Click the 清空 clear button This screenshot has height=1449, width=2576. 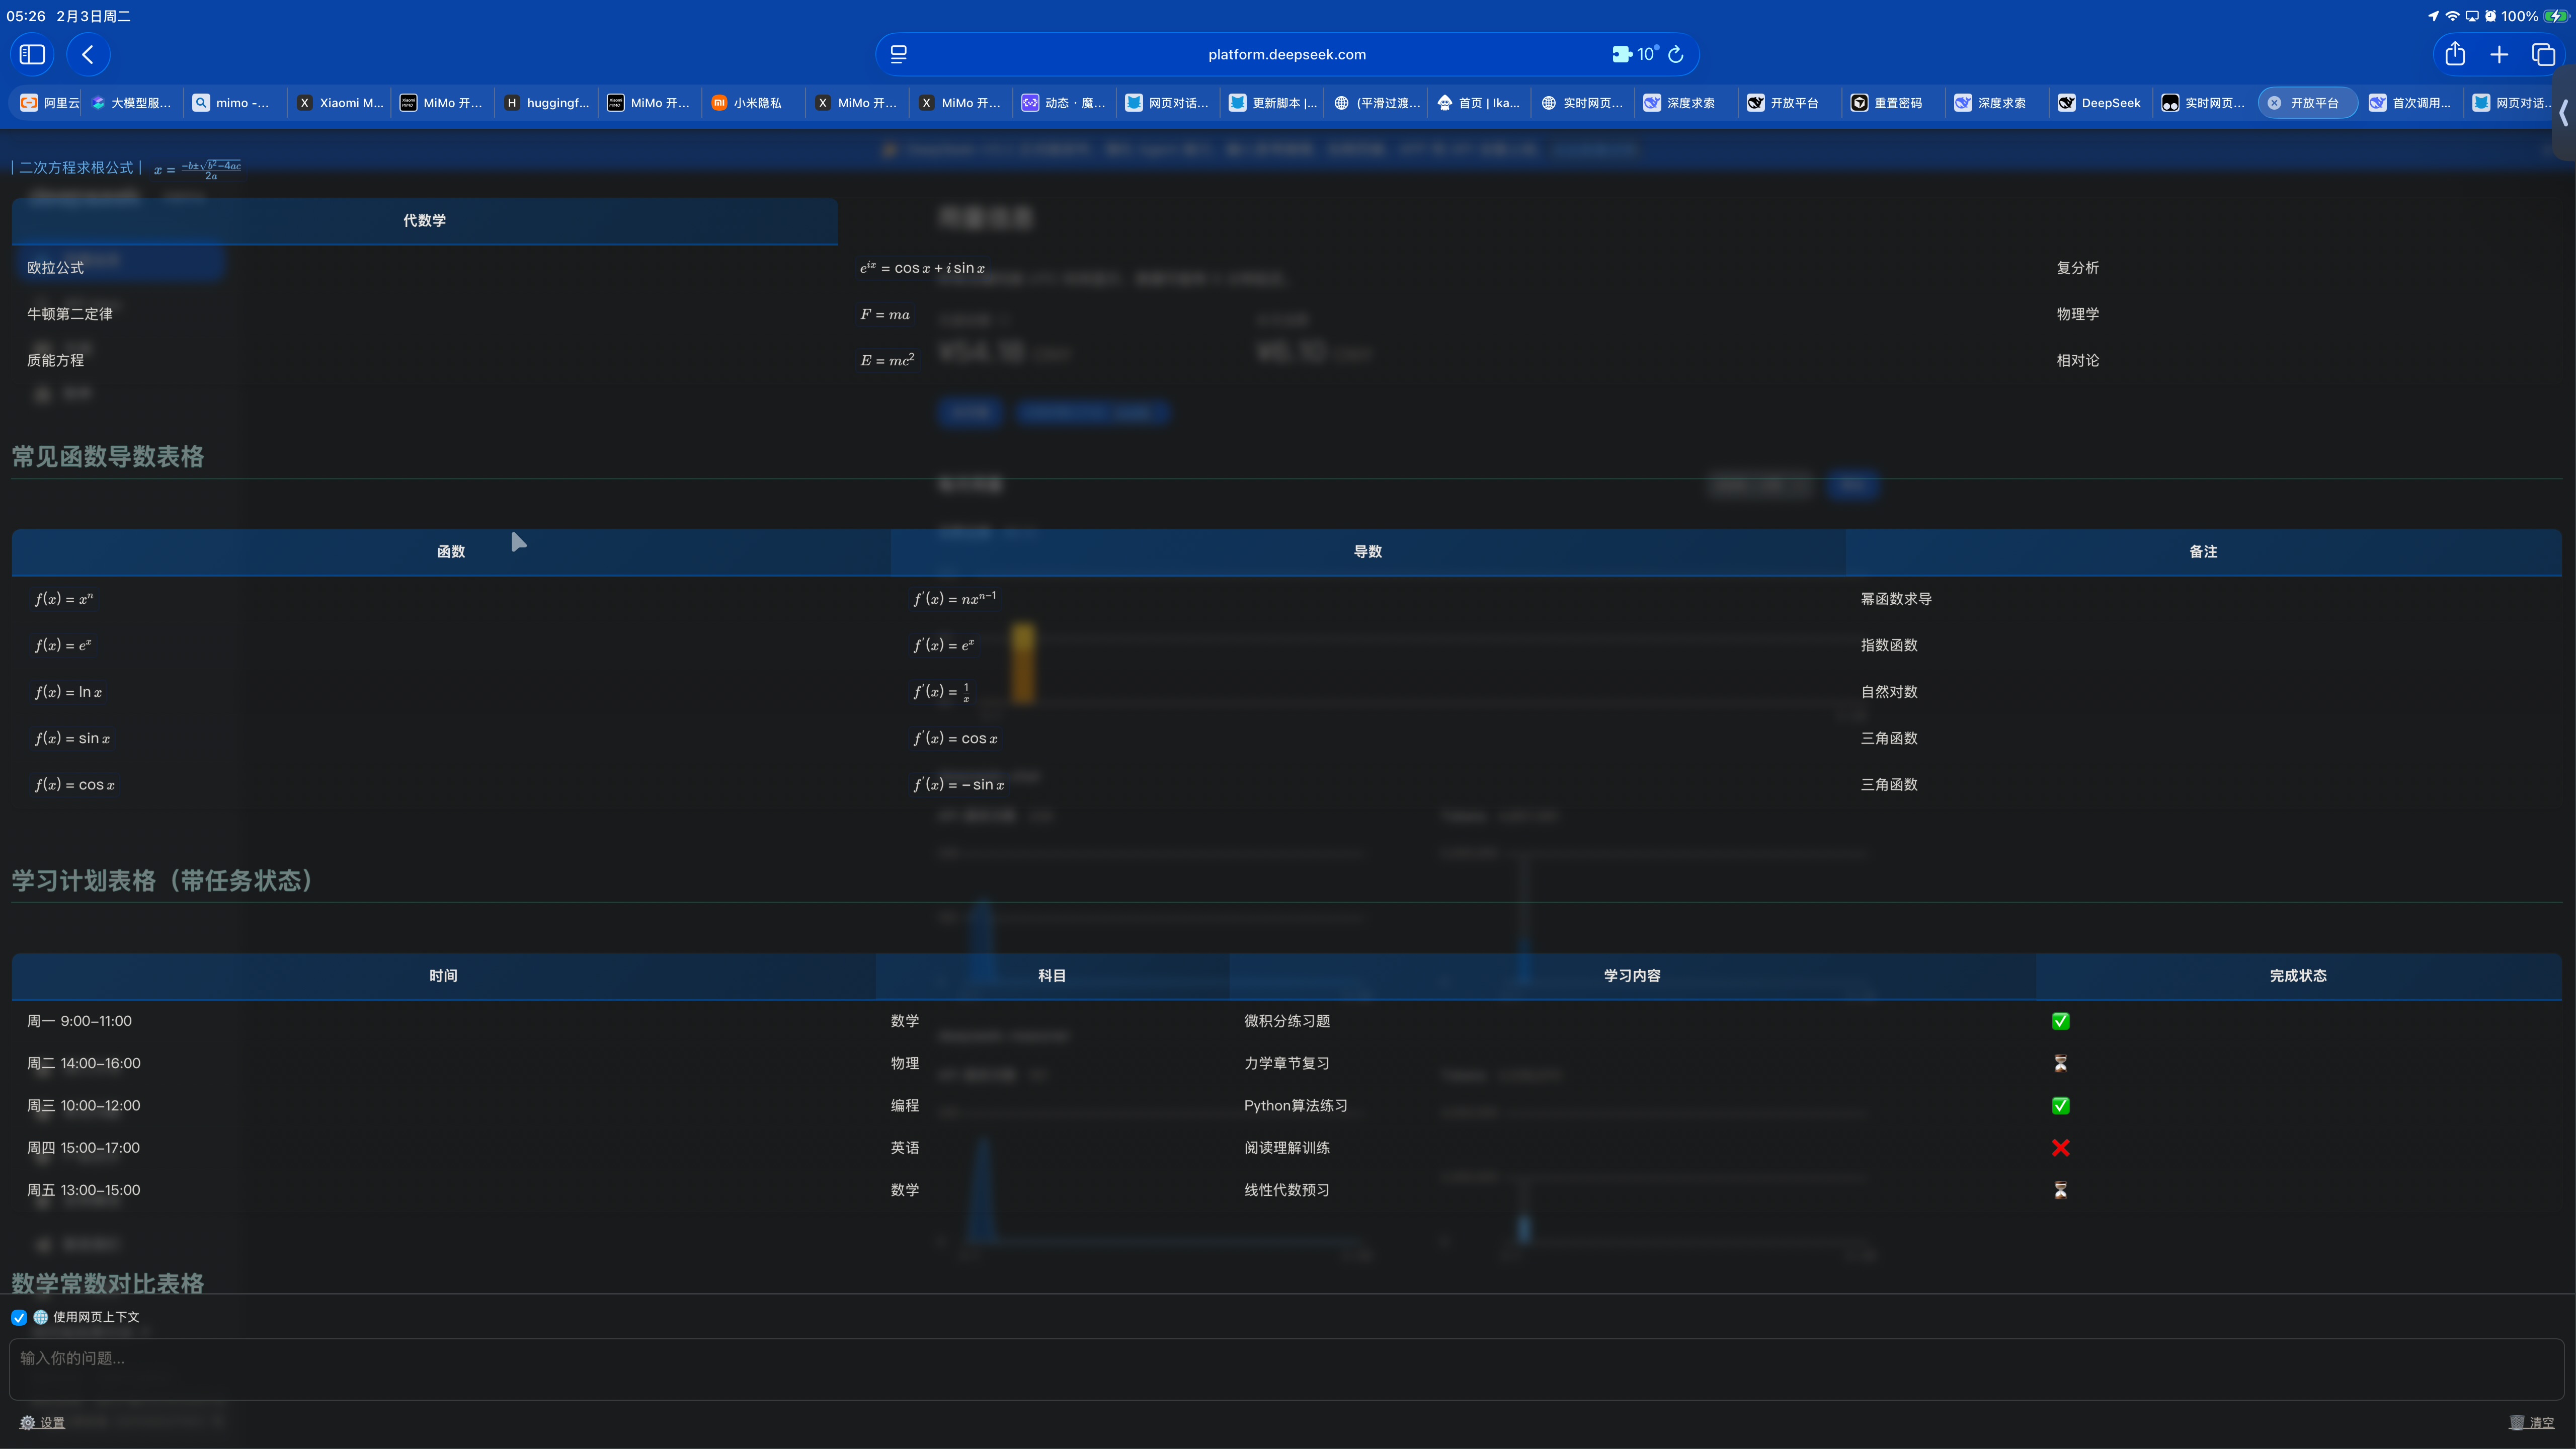tap(2531, 1422)
